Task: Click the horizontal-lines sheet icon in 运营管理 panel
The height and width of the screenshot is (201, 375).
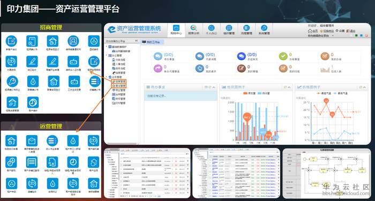Action: [32, 162]
